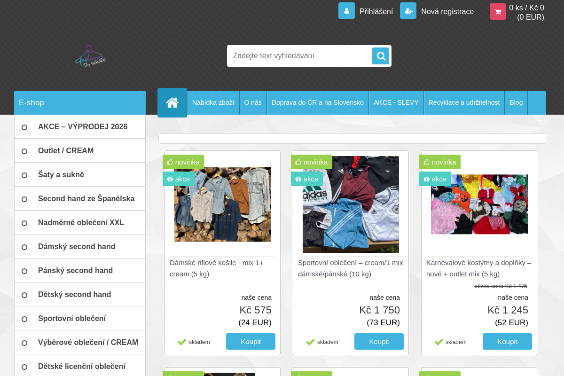Open the AKCE - SLEVY menu item
The width and height of the screenshot is (564, 376).
click(x=396, y=102)
